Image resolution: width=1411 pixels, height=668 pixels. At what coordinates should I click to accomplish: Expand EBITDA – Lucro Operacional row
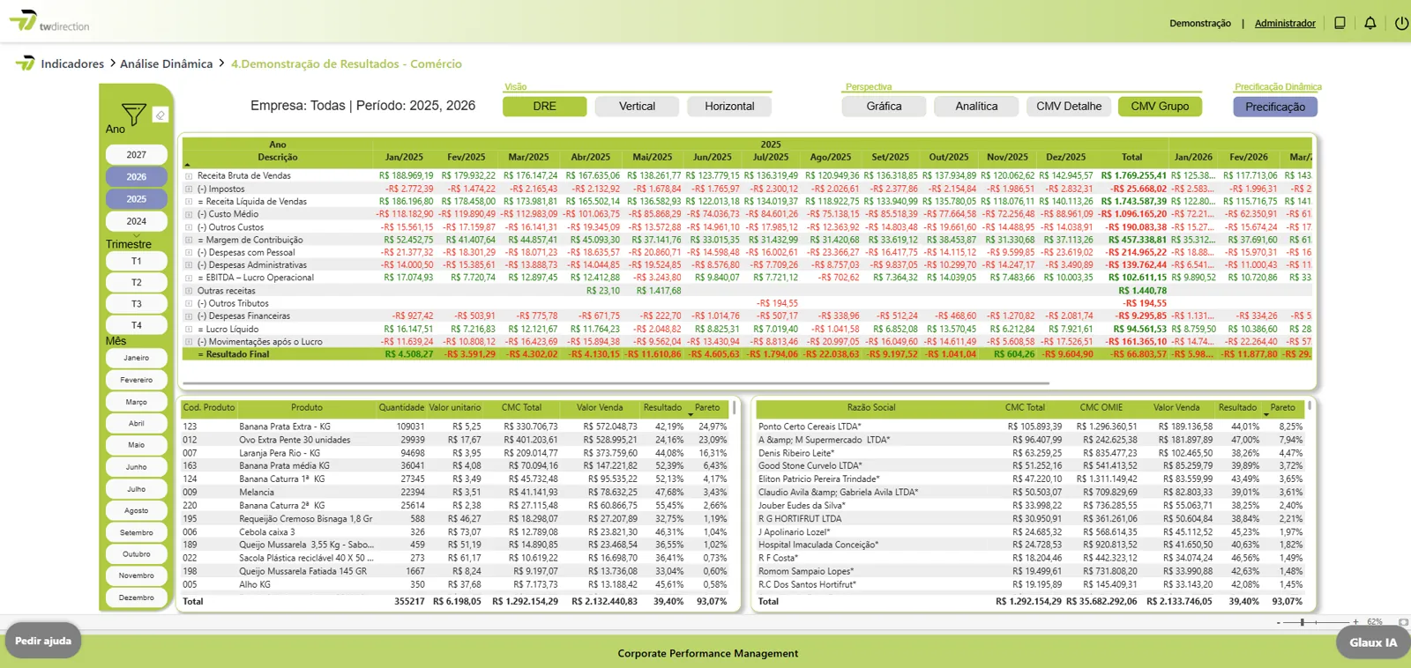(x=189, y=278)
